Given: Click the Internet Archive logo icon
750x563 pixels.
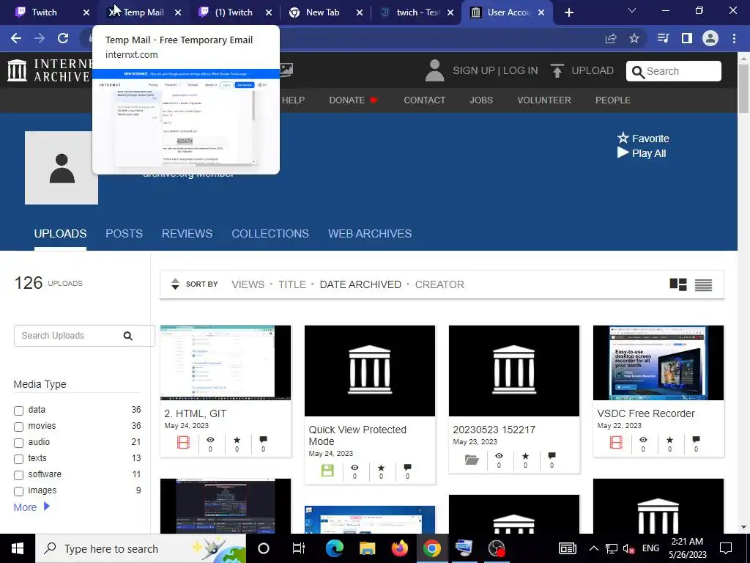Looking at the screenshot, I should (18, 70).
